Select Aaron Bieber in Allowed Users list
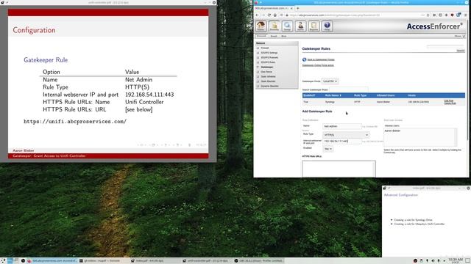 click(392, 131)
